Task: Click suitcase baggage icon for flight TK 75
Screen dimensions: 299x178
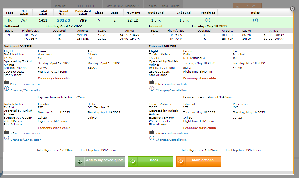Action: (152, 132)
